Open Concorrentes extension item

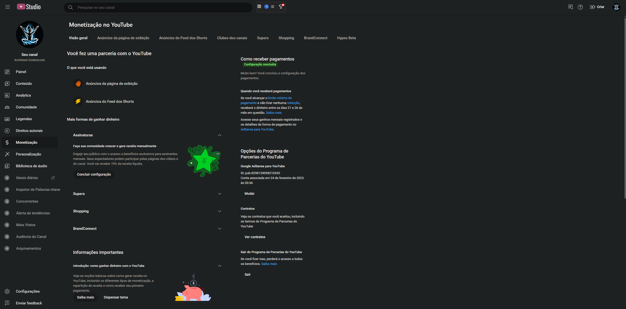pyautogui.click(x=30, y=201)
